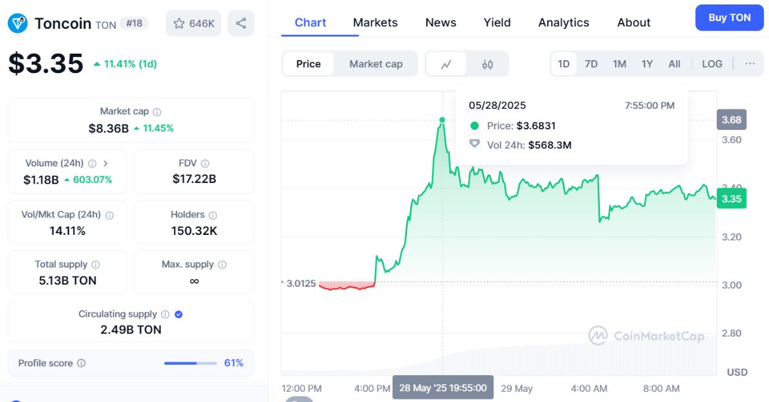The height and width of the screenshot is (402, 769).
Task: Open Market cap info tooltip icon
Action: pyautogui.click(x=157, y=111)
